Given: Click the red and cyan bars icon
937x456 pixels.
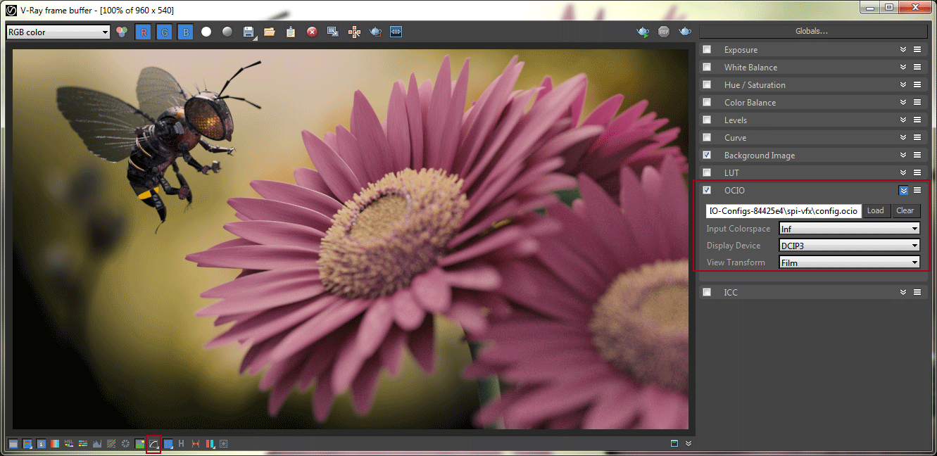Looking at the screenshot, I should click(x=210, y=444).
